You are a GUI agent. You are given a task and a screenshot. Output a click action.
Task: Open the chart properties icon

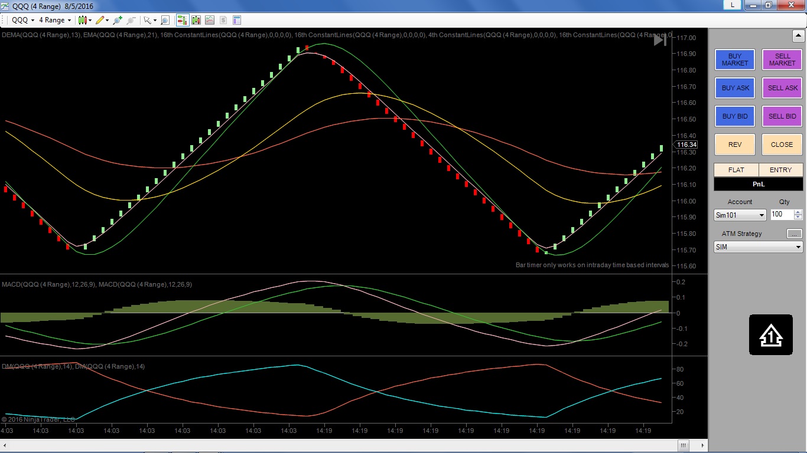click(x=237, y=20)
